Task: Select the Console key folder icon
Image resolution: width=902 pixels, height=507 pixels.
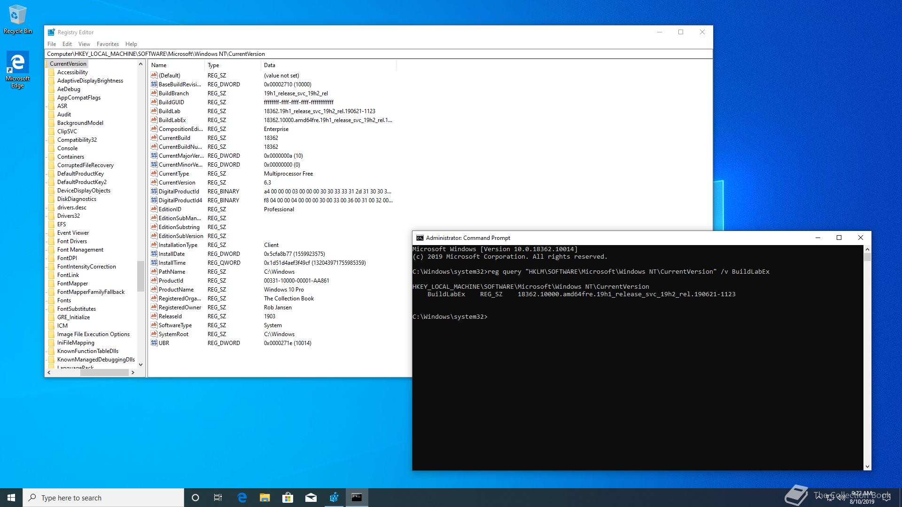Action: coord(51,148)
